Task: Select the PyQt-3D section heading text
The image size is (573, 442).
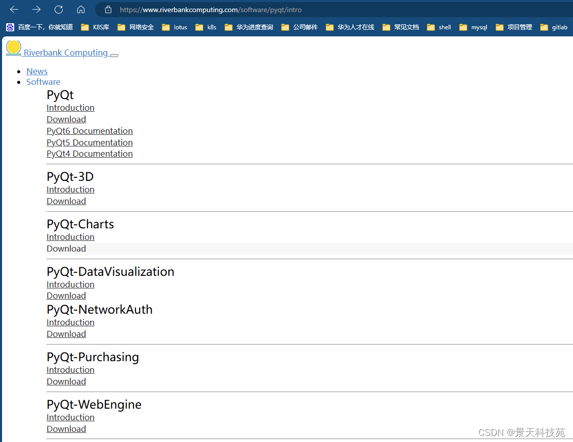Action: tap(70, 177)
